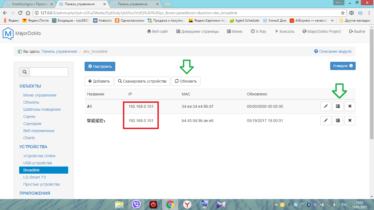Focus the sidebar search input field
Image resolution: width=374 pixels, height=210 pixels.
point(49,72)
